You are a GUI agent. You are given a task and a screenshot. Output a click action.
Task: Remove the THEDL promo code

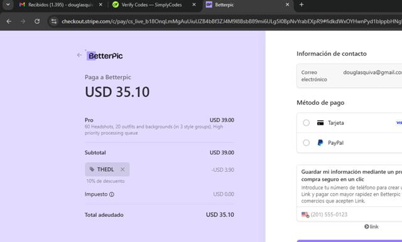pyautogui.click(x=122, y=169)
